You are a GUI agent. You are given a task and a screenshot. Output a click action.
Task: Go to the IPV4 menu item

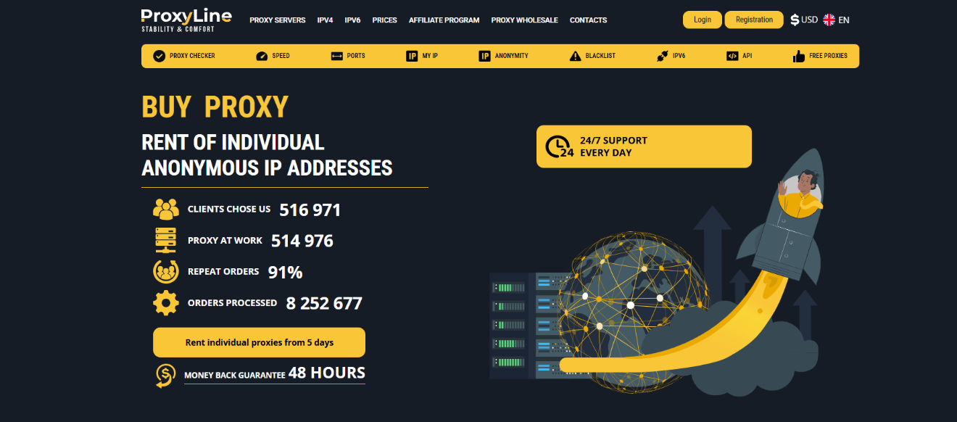pyautogui.click(x=325, y=20)
